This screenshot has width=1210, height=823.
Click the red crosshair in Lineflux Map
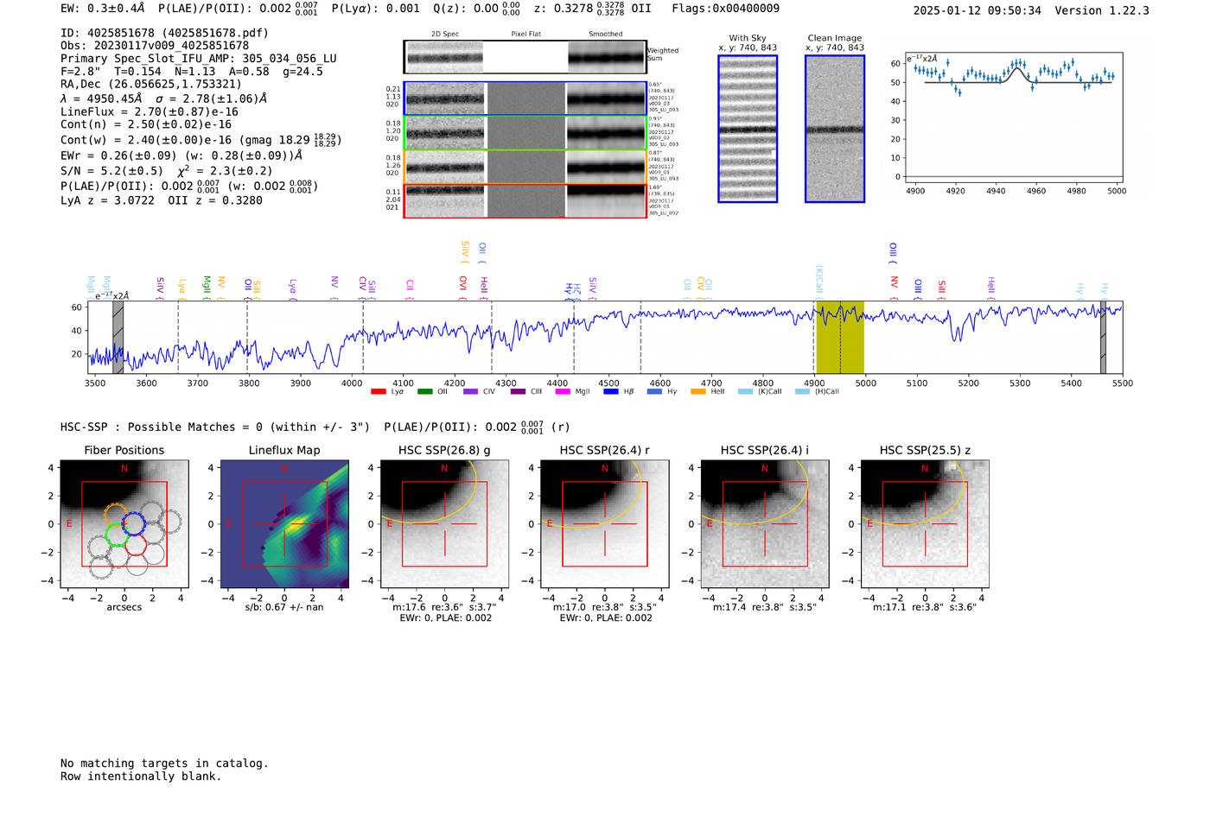point(284,524)
